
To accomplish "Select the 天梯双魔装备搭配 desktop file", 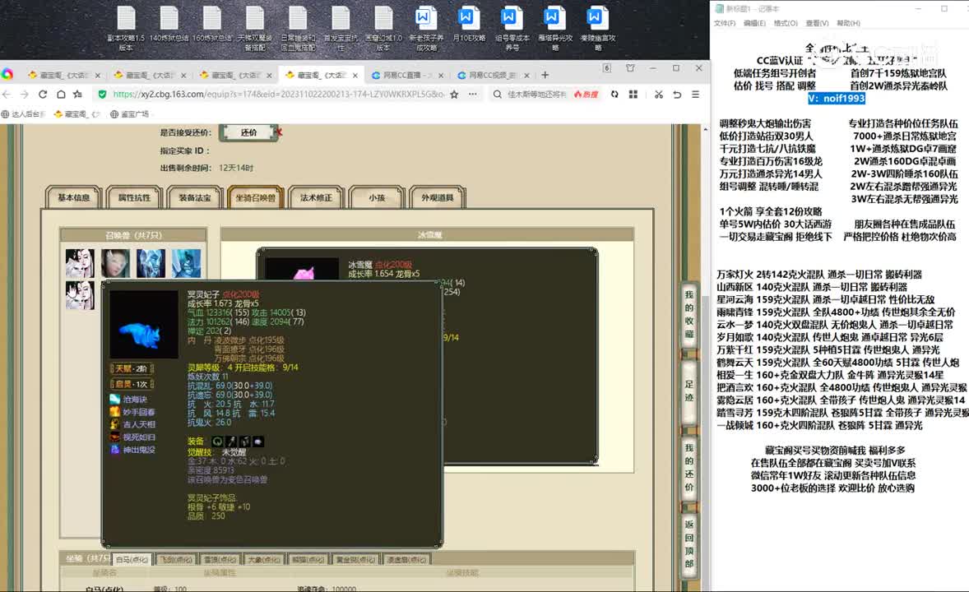I will coord(255,28).
